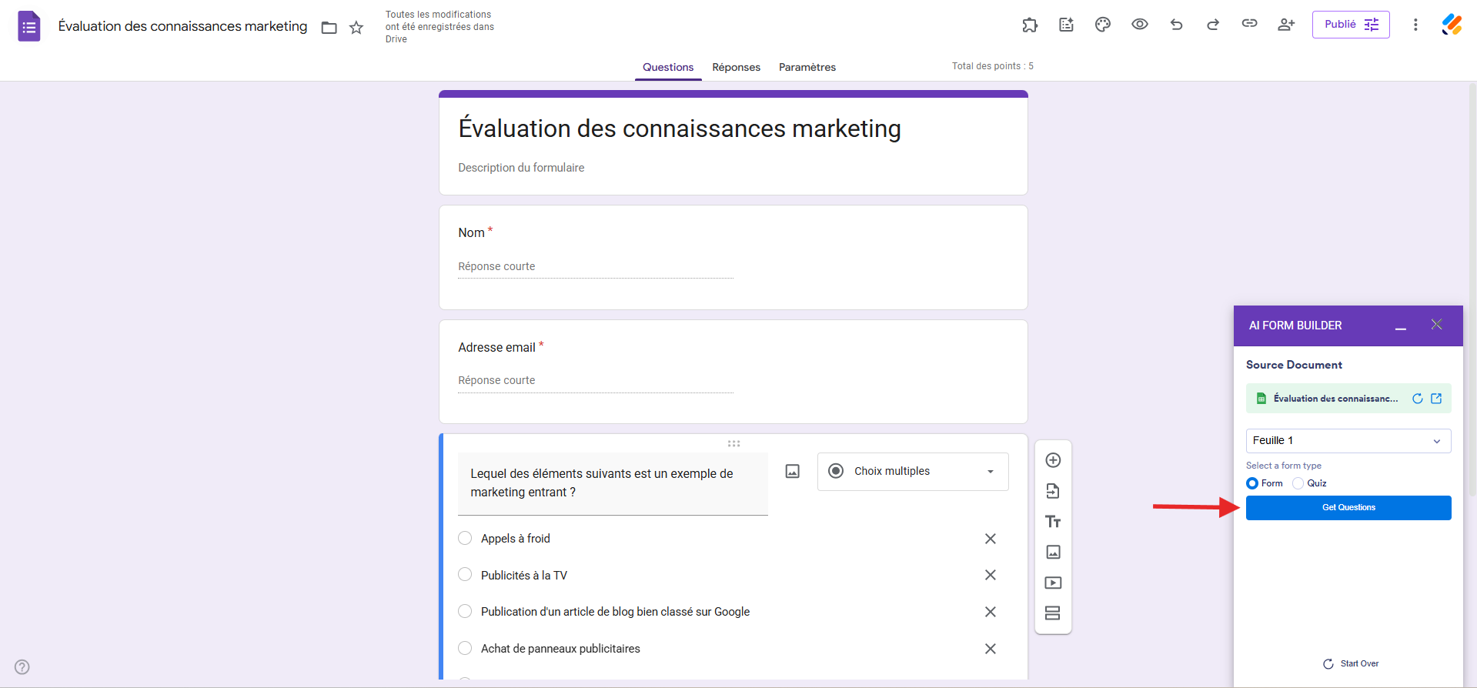This screenshot has height=688, width=1477.
Task: Click the drag handle dots on the question
Action: [733, 443]
